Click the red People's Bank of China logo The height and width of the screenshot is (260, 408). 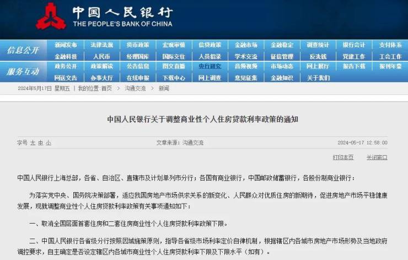51,17
